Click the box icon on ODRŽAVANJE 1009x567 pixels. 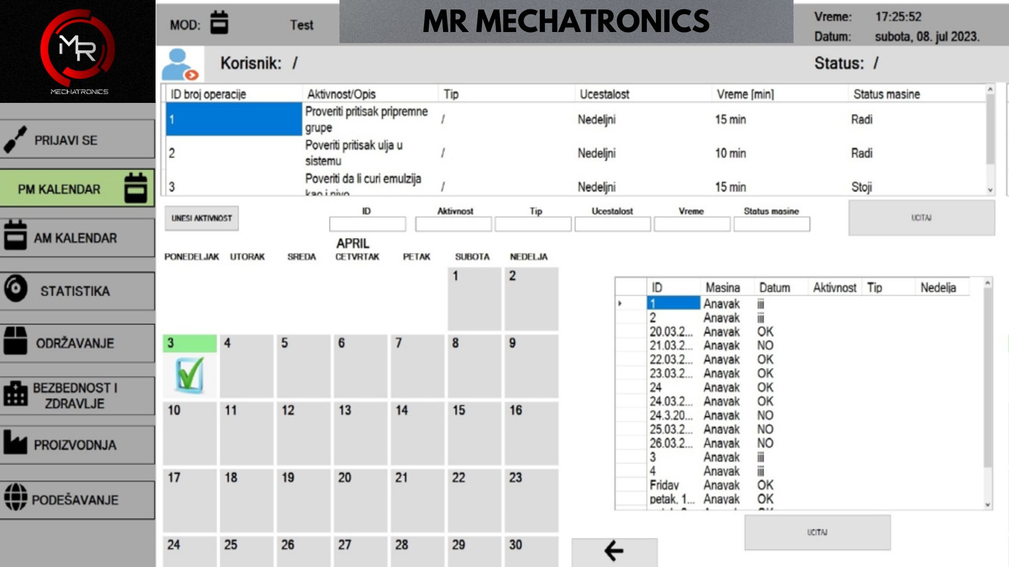(15, 340)
